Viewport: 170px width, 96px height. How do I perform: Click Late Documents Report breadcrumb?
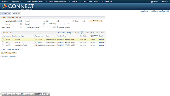click(90, 1)
